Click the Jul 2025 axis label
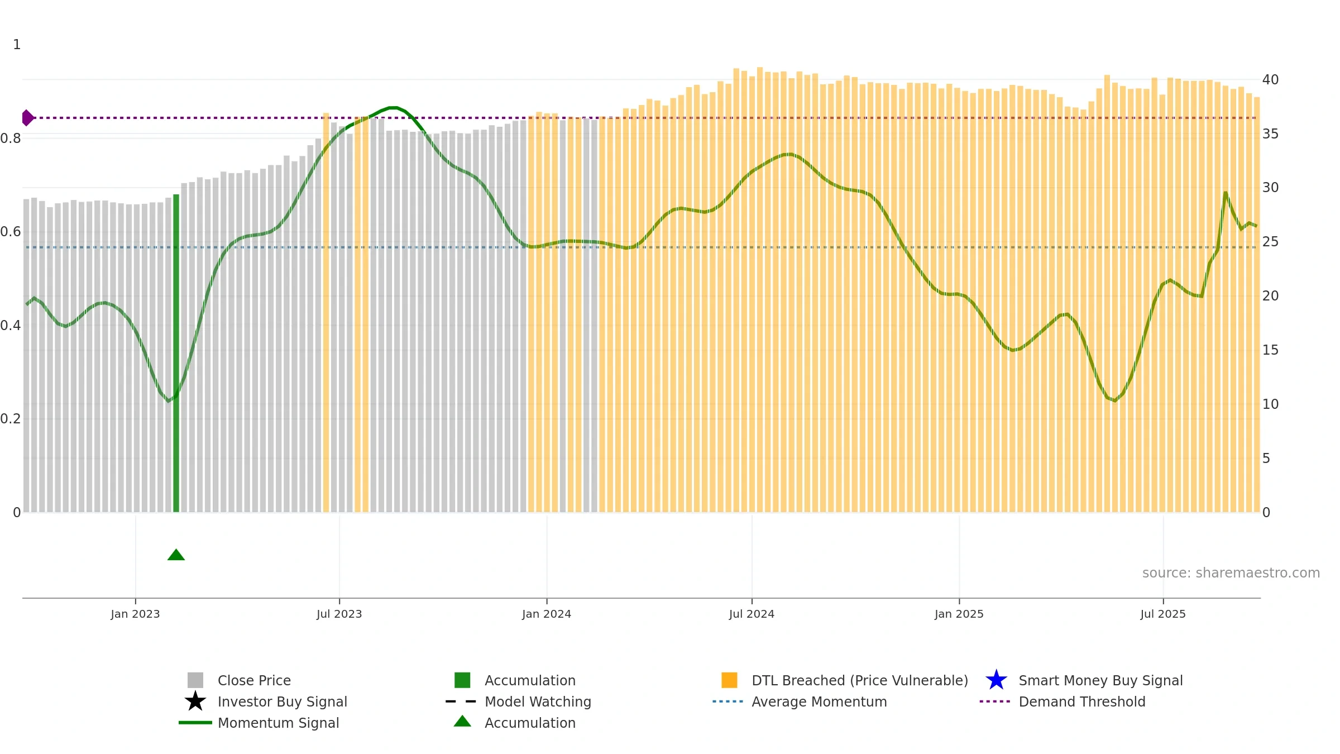Image resolution: width=1340 pixels, height=754 pixels. 1163,614
